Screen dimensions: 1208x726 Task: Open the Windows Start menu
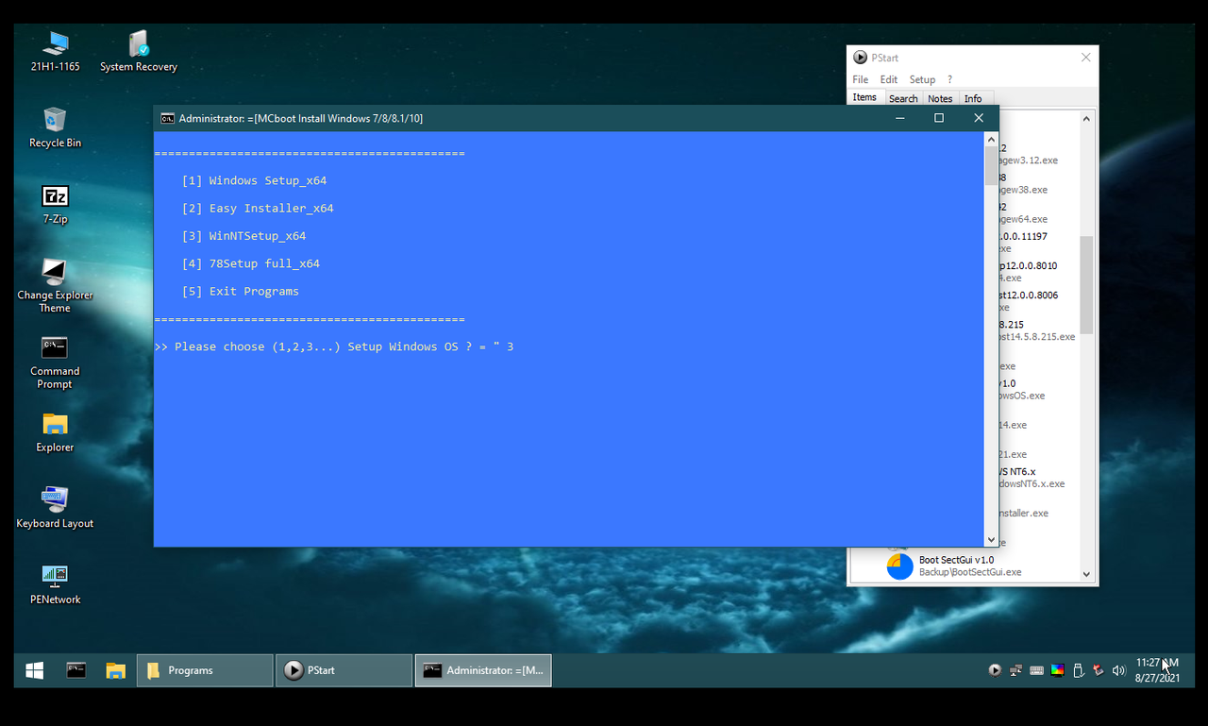click(x=35, y=670)
